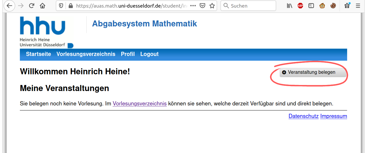The image size is (367, 153).
Task: Toggle the sidebar view
Action: click(311, 6)
